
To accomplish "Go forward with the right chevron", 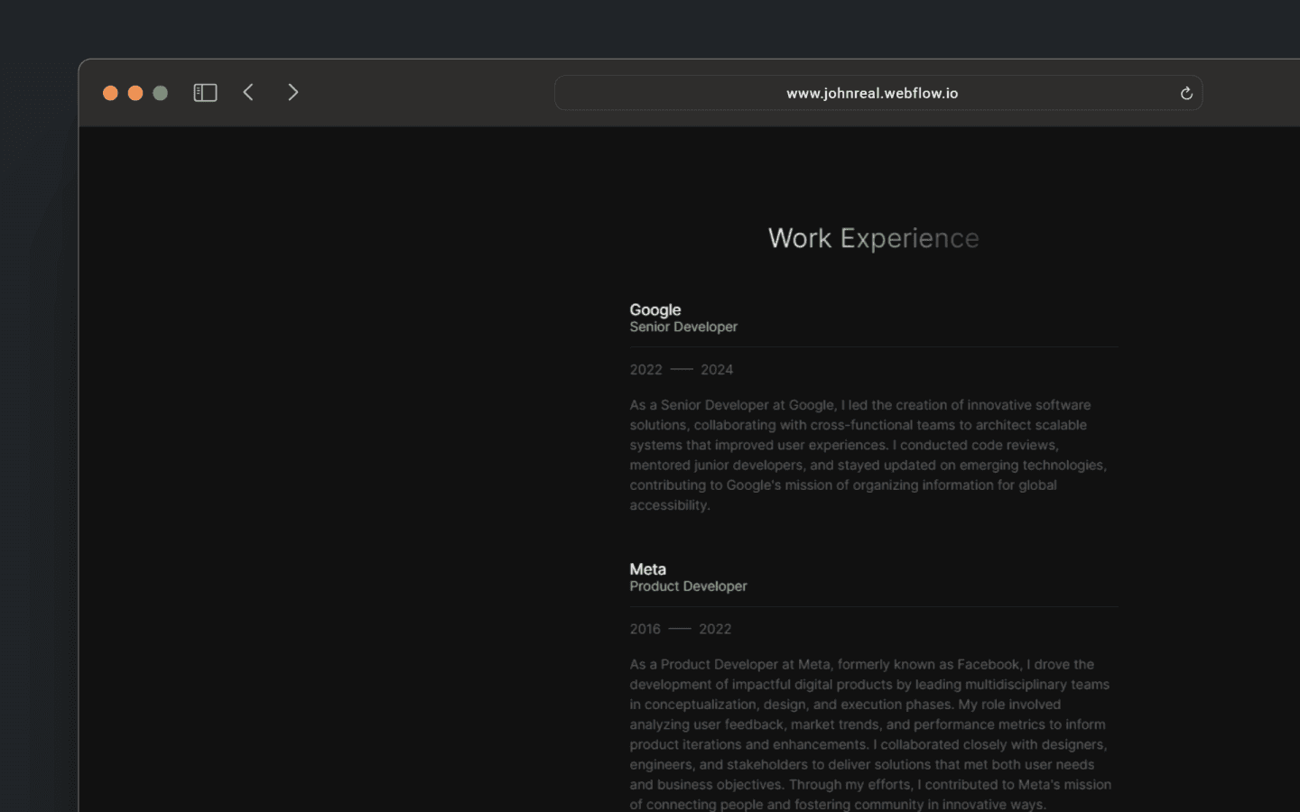I will (292, 92).
